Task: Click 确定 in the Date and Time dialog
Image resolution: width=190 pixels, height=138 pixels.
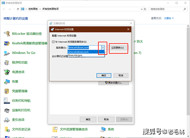Action: pyautogui.click(x=88, y=119)
